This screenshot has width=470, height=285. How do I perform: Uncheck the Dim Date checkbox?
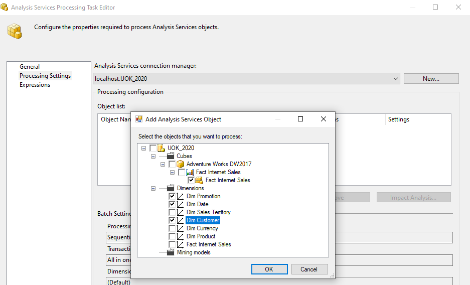coord(172,204)
